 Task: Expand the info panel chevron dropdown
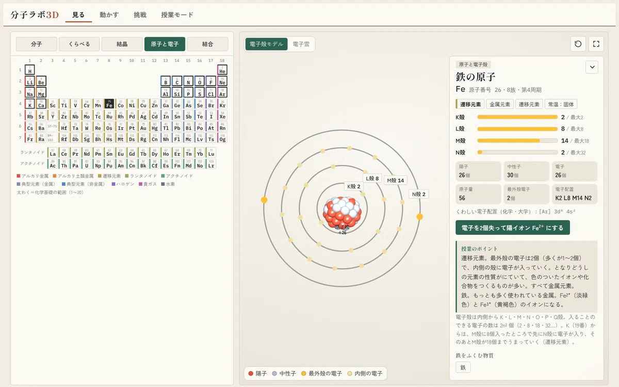591,67
